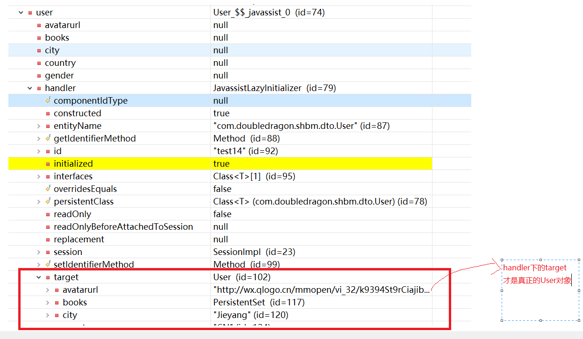583x339 pixels.
Task: Expand the setIdentifierMethod field
Action: 39,264
